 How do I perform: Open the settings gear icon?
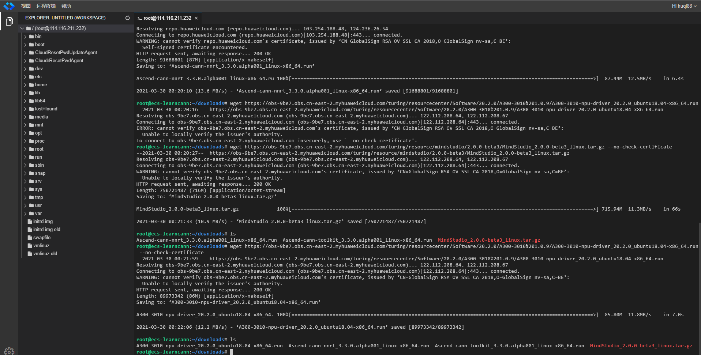click(9, 351)
